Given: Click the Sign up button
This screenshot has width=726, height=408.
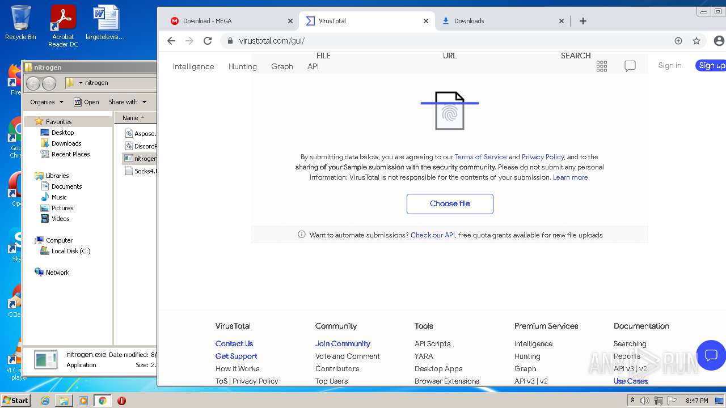Looking at the screenshot, I should pyautogui.click(x=711, y=66).
